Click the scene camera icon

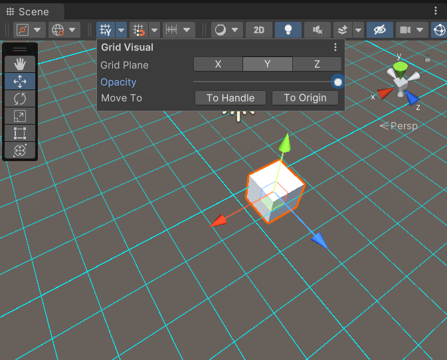(x=405, y=30)
